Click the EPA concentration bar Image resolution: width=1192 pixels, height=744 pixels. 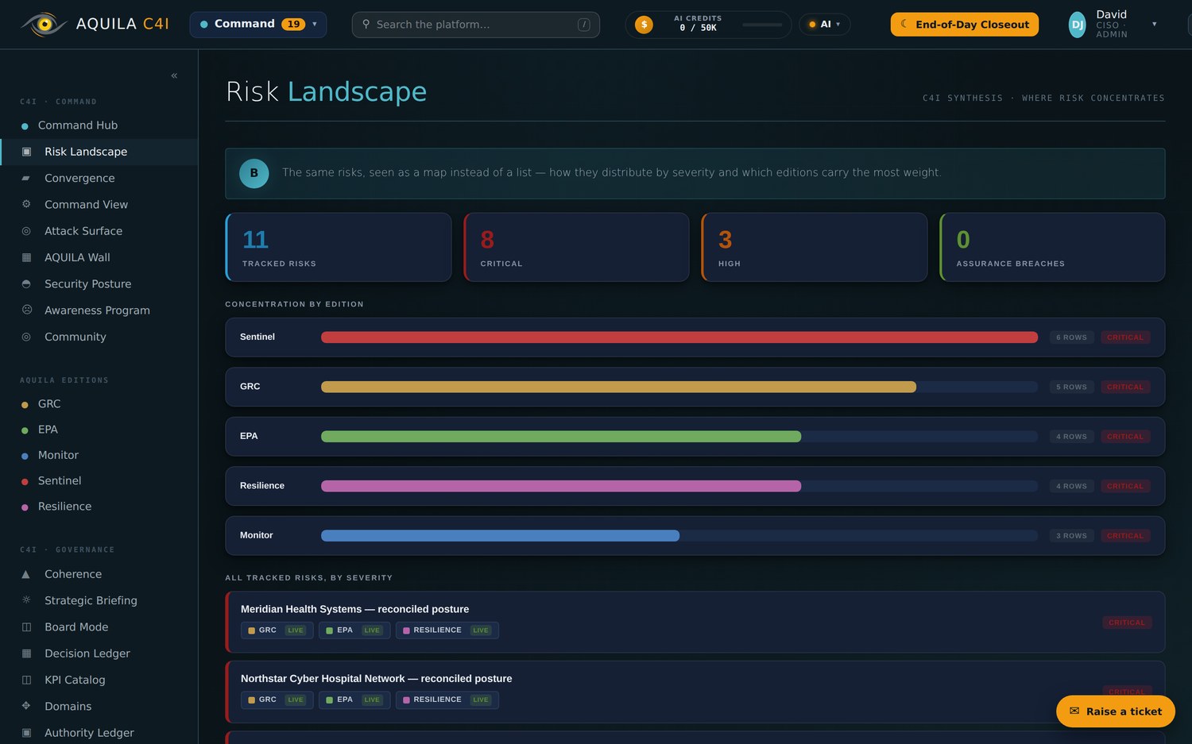[x=561, y=437]
